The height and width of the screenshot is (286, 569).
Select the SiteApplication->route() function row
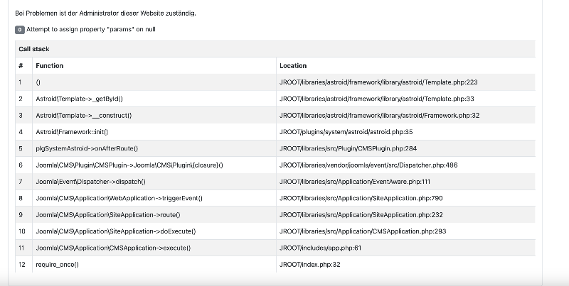coord(275,215)
